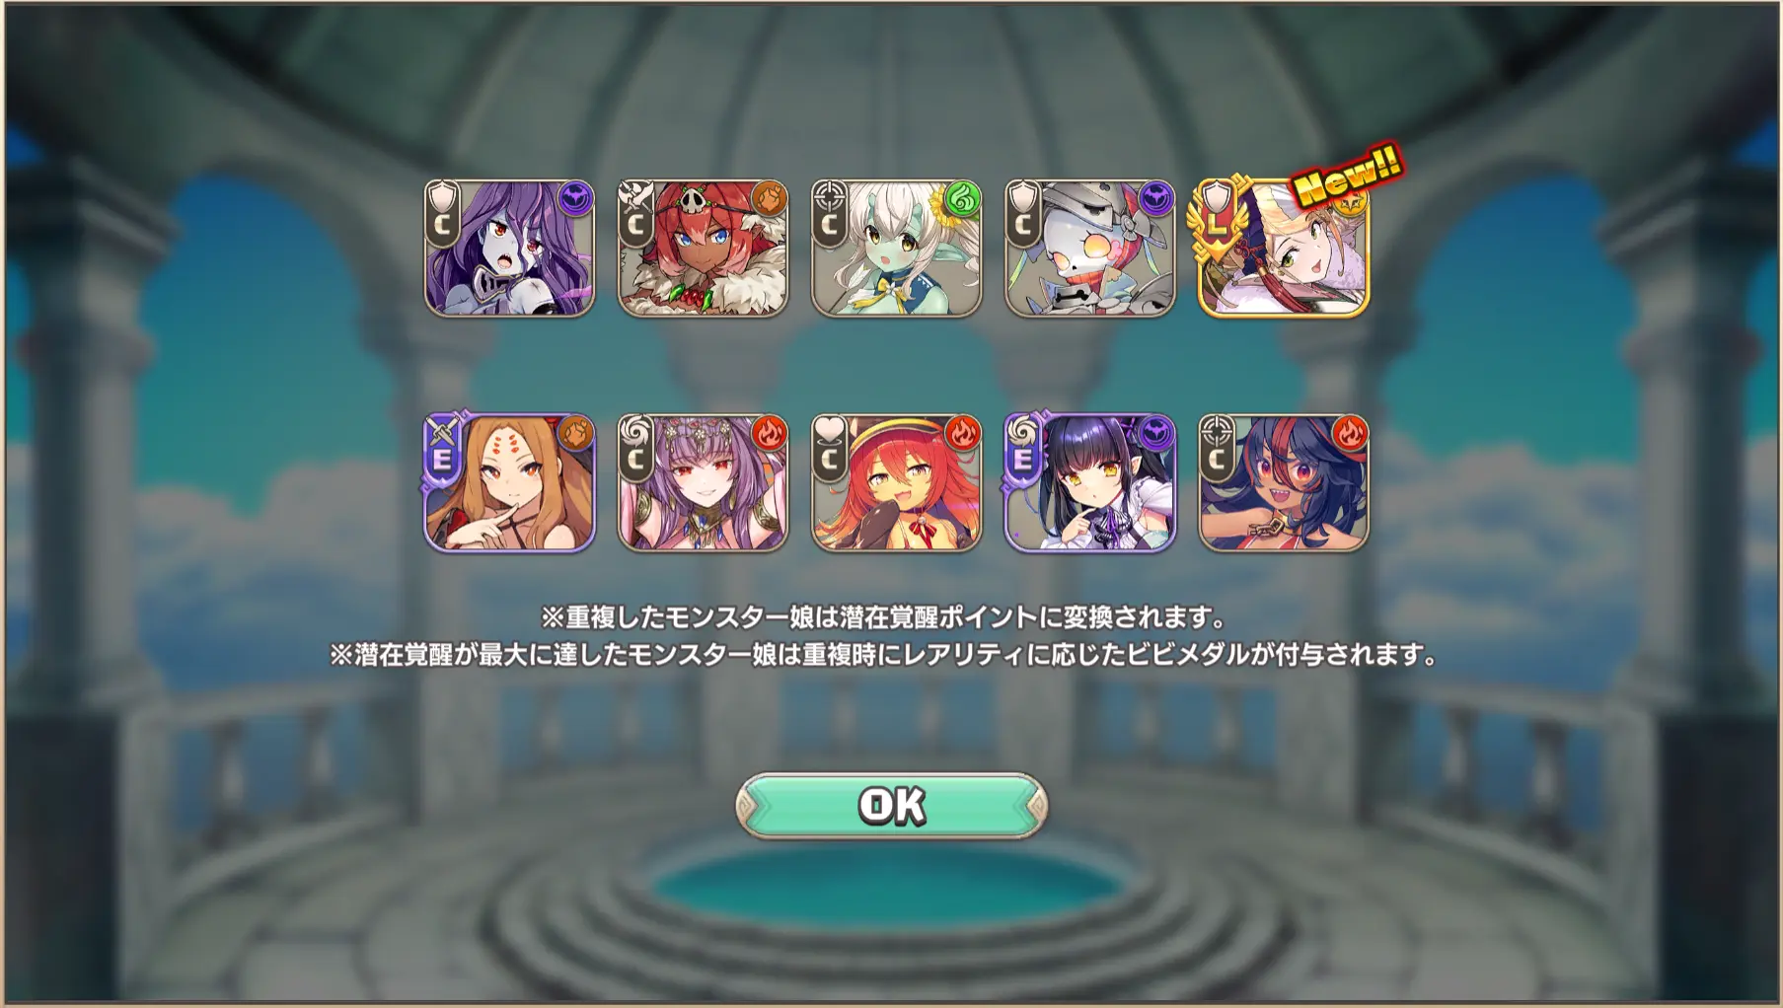1783x1008 pixels.
Task: Click the New!! badge on legendary card
Action: click(x=1348, y=176)
